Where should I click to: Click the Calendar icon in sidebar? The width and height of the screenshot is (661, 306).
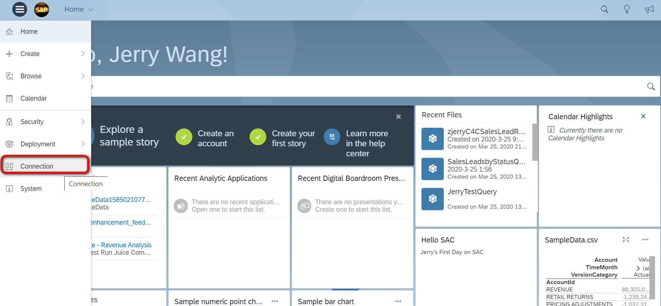(9, 98)
